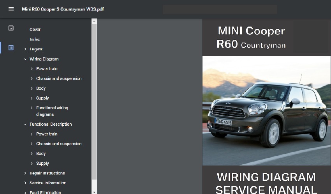
Task: Go to Functional Description bookmark text
Action: (51, 124)
